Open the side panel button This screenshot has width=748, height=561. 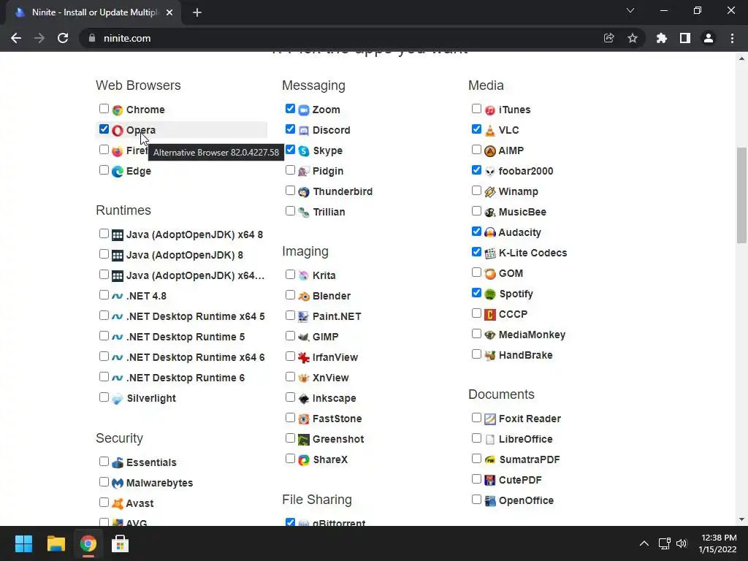tap(685, 38)
